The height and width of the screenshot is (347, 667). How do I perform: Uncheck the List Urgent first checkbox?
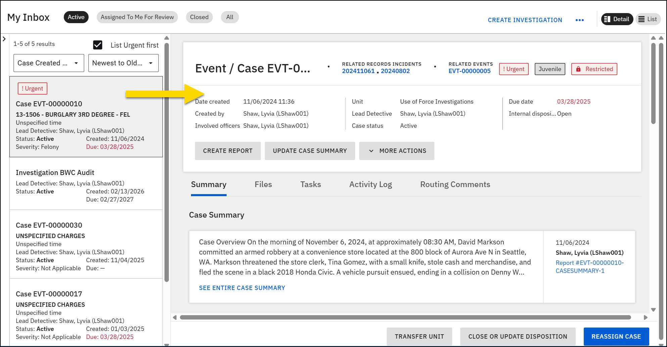tap(98, 45)
